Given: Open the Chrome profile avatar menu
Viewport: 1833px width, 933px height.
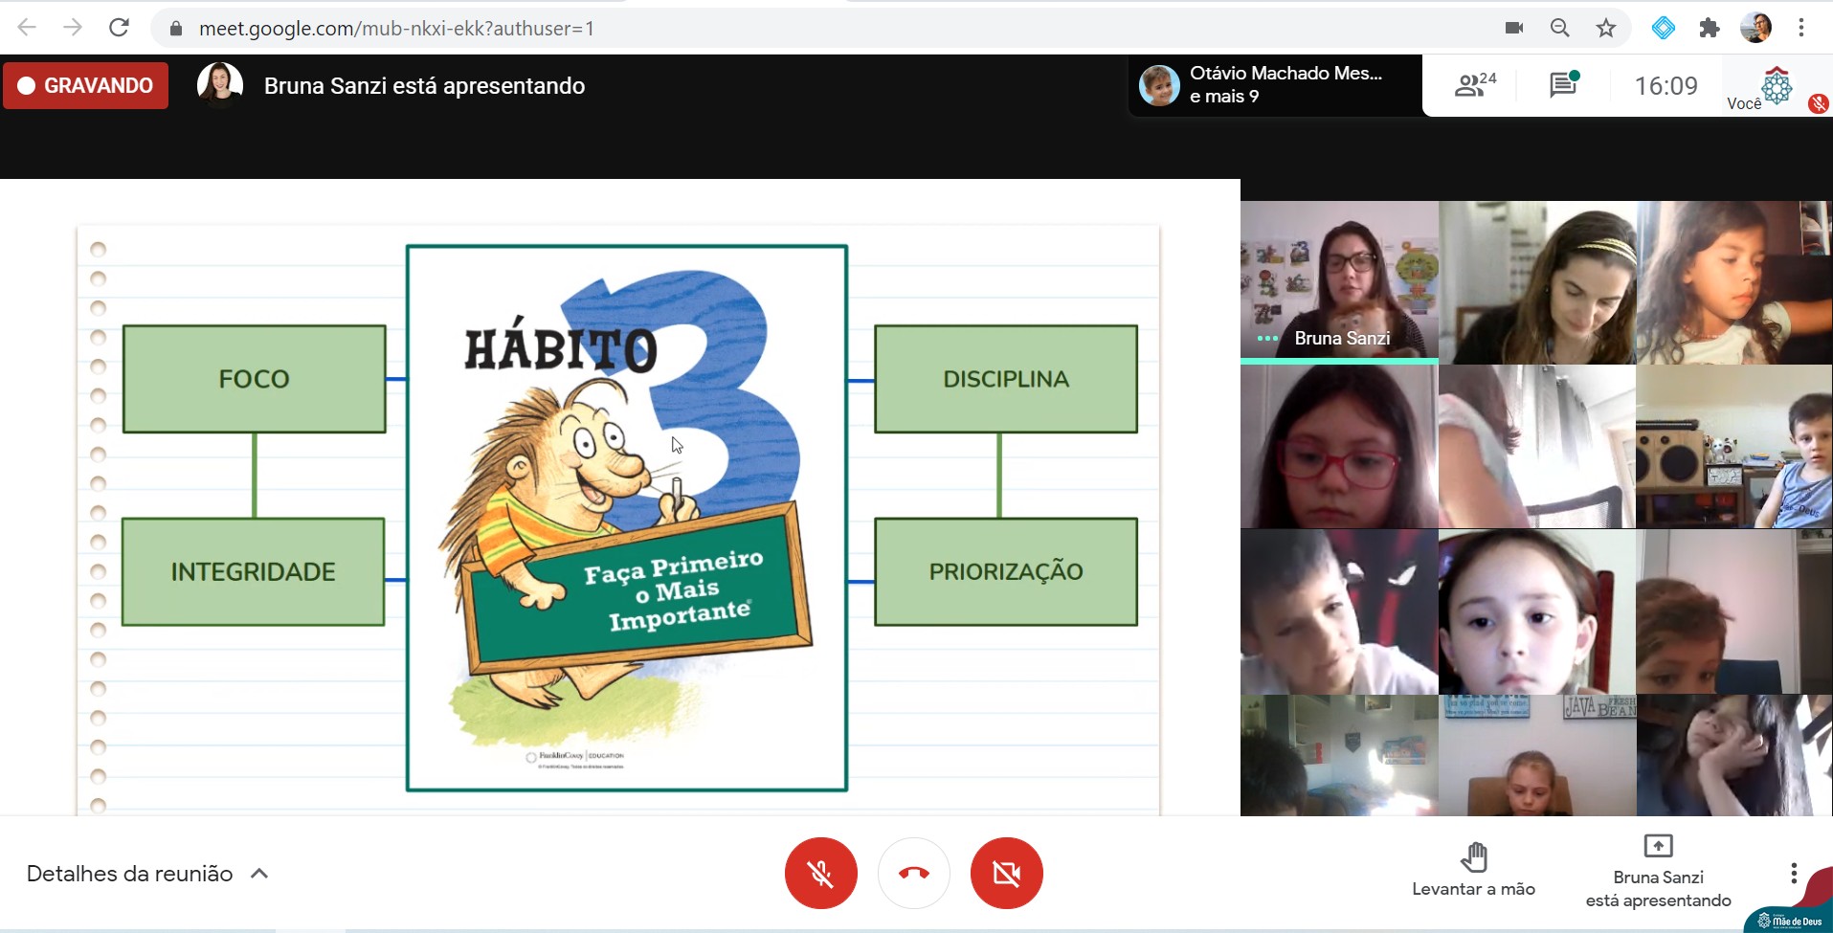Looking at the screenshot, I should coord(1755,28).
